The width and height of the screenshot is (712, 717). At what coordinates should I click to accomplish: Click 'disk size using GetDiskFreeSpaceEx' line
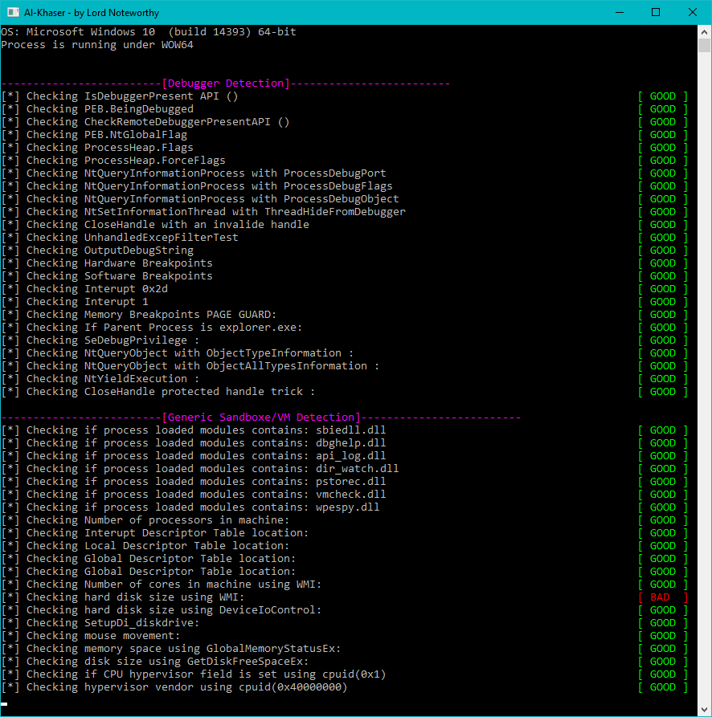(155, 661)
